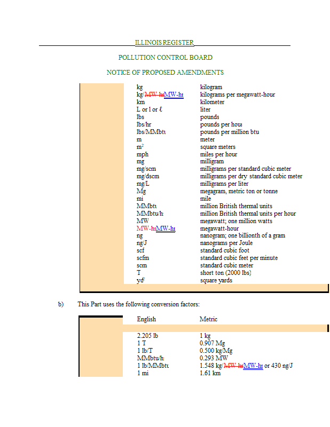Click the Metric column header
Viewport: 330px width, 427px height.
click(x=208, y=319)
